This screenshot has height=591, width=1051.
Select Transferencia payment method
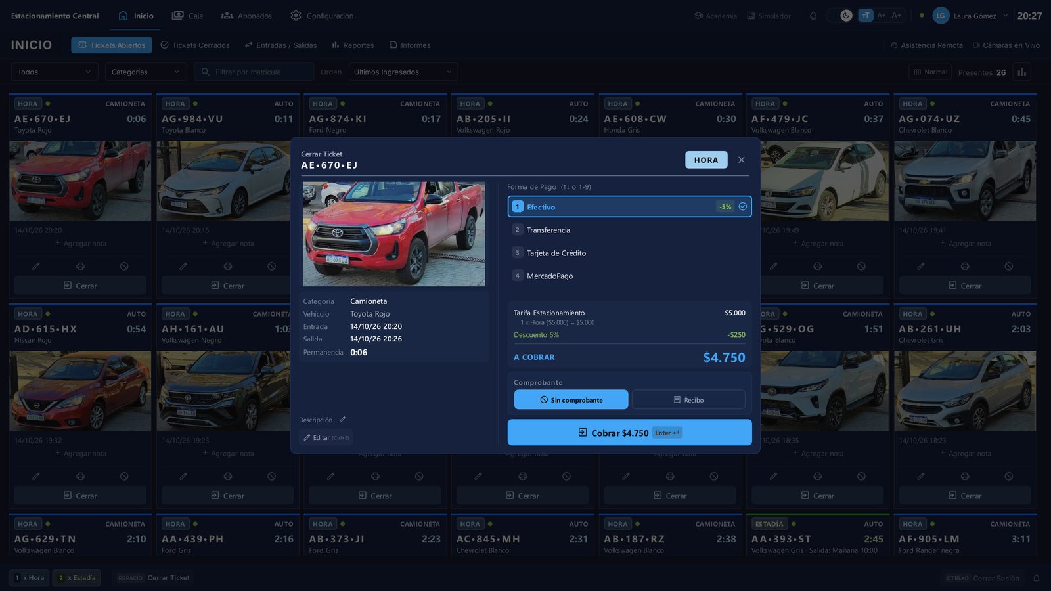tap(629, 230)
